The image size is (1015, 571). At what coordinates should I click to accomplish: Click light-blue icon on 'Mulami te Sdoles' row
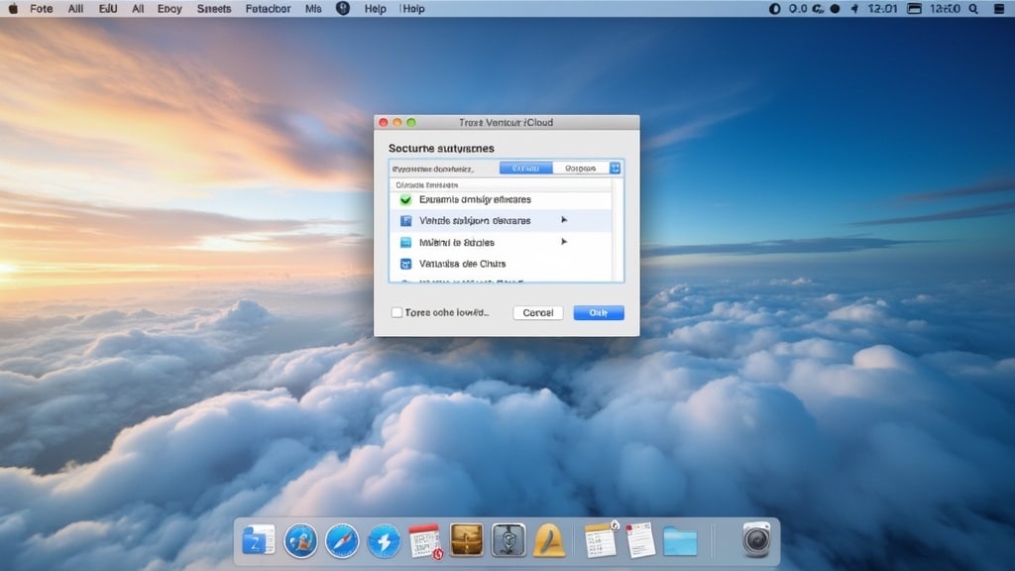[x=405, y=242]
